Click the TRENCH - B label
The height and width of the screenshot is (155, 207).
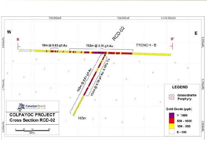click(x=146, y=45)
